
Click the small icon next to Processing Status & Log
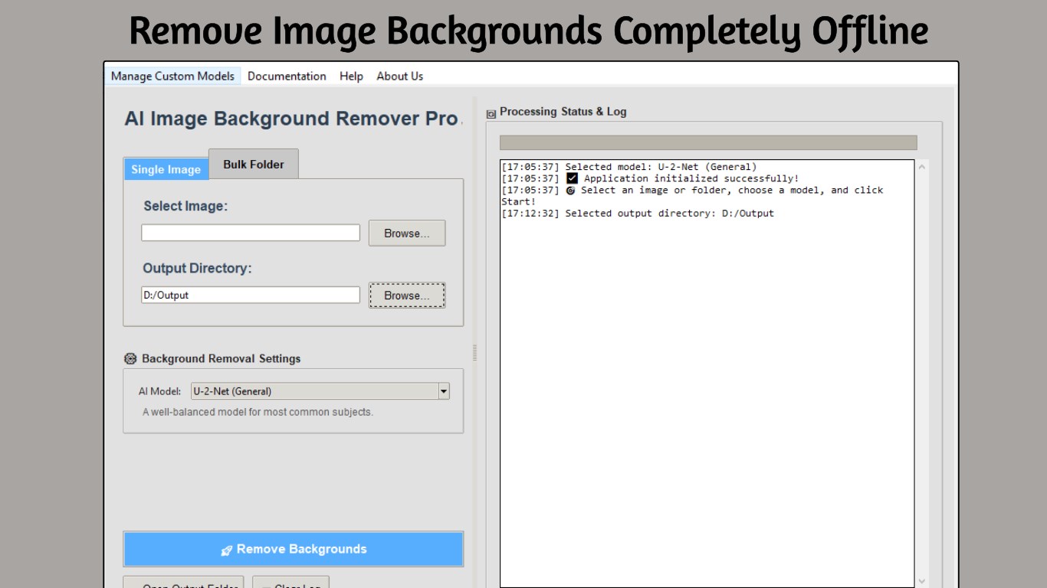[x=490, y=112]
